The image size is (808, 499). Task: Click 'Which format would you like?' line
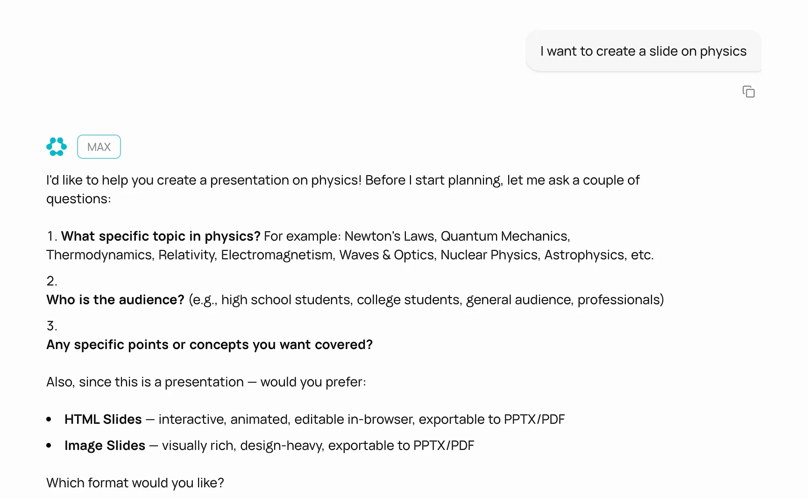135,483
